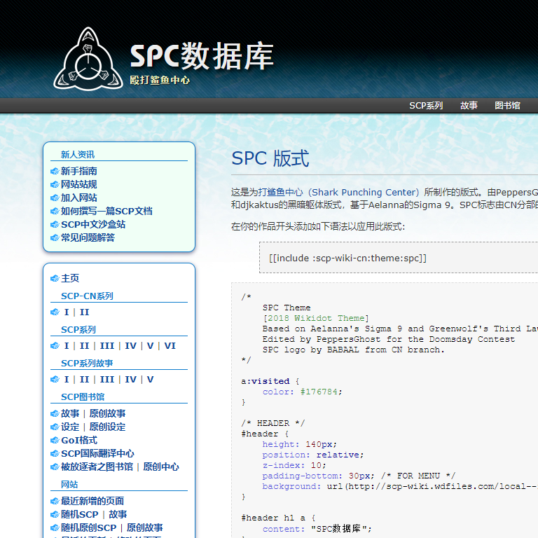This screenshot has width=538, height=538.
Task: Click the SPC 版式 page title
Action: coord(270,158)
